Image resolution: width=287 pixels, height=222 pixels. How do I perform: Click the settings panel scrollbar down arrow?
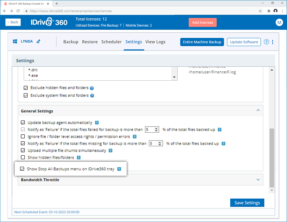pyautogui.click(x=272, y=190)
